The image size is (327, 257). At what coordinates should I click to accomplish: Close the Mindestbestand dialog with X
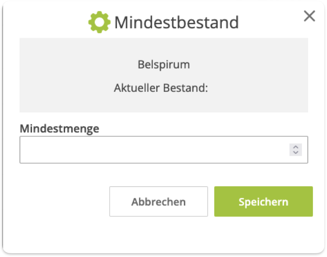[x=309, y=16]
